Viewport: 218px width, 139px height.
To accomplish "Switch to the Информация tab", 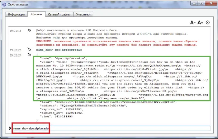I will click(x=16, y=14).
